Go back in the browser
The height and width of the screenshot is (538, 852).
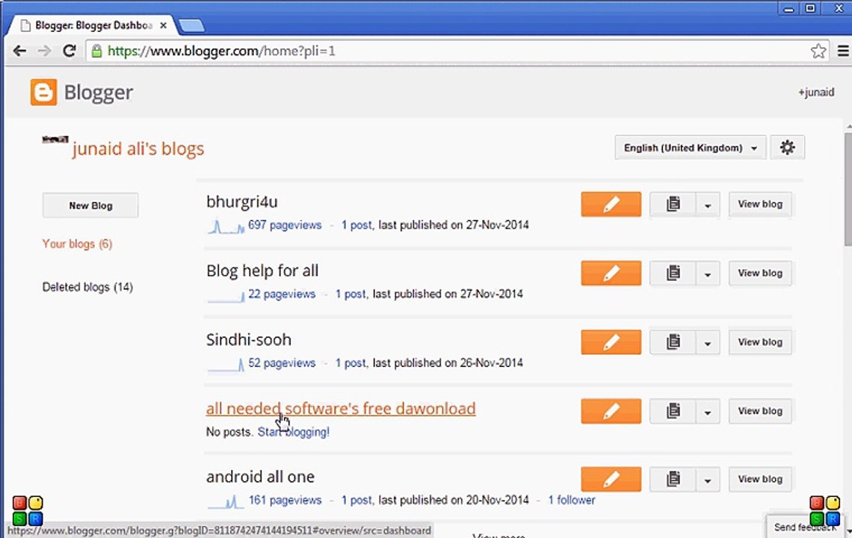[19, 51]
